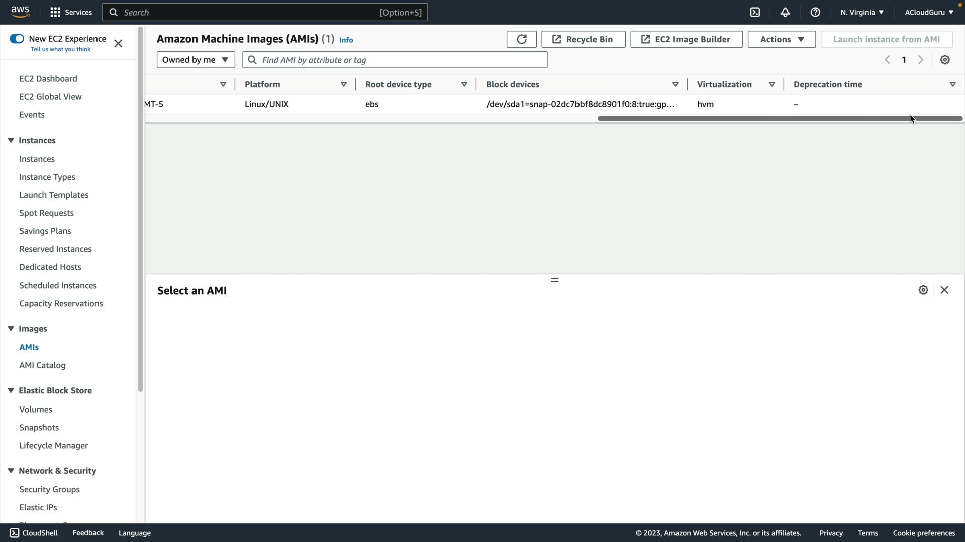Open AMI table preferences gear
This screenshot has height=542, width=965.
coord(945,60)
